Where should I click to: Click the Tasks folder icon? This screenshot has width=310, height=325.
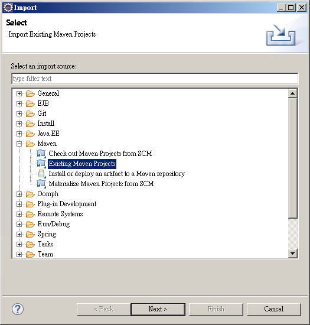(x=30, y=245)
